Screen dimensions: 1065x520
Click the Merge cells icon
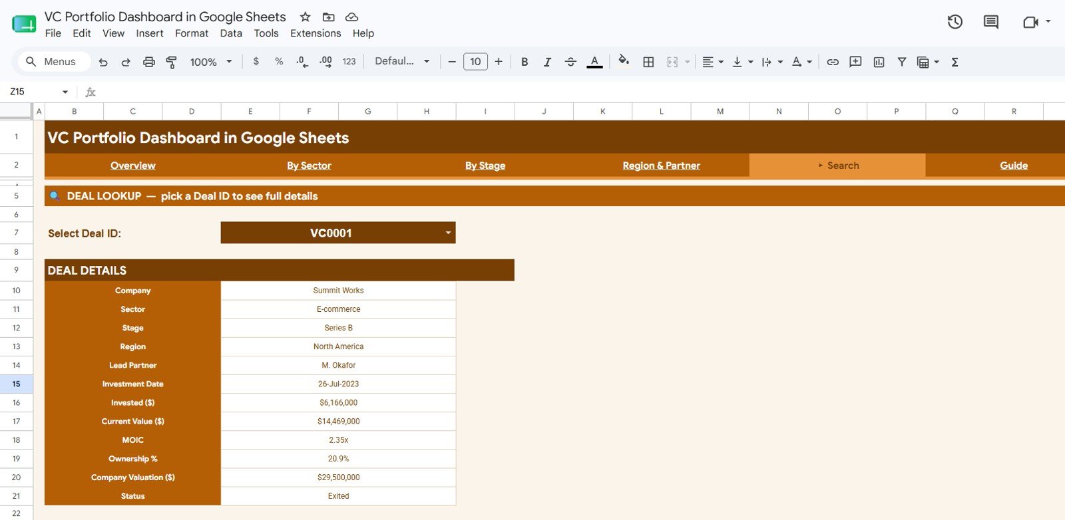click(672, 62)
